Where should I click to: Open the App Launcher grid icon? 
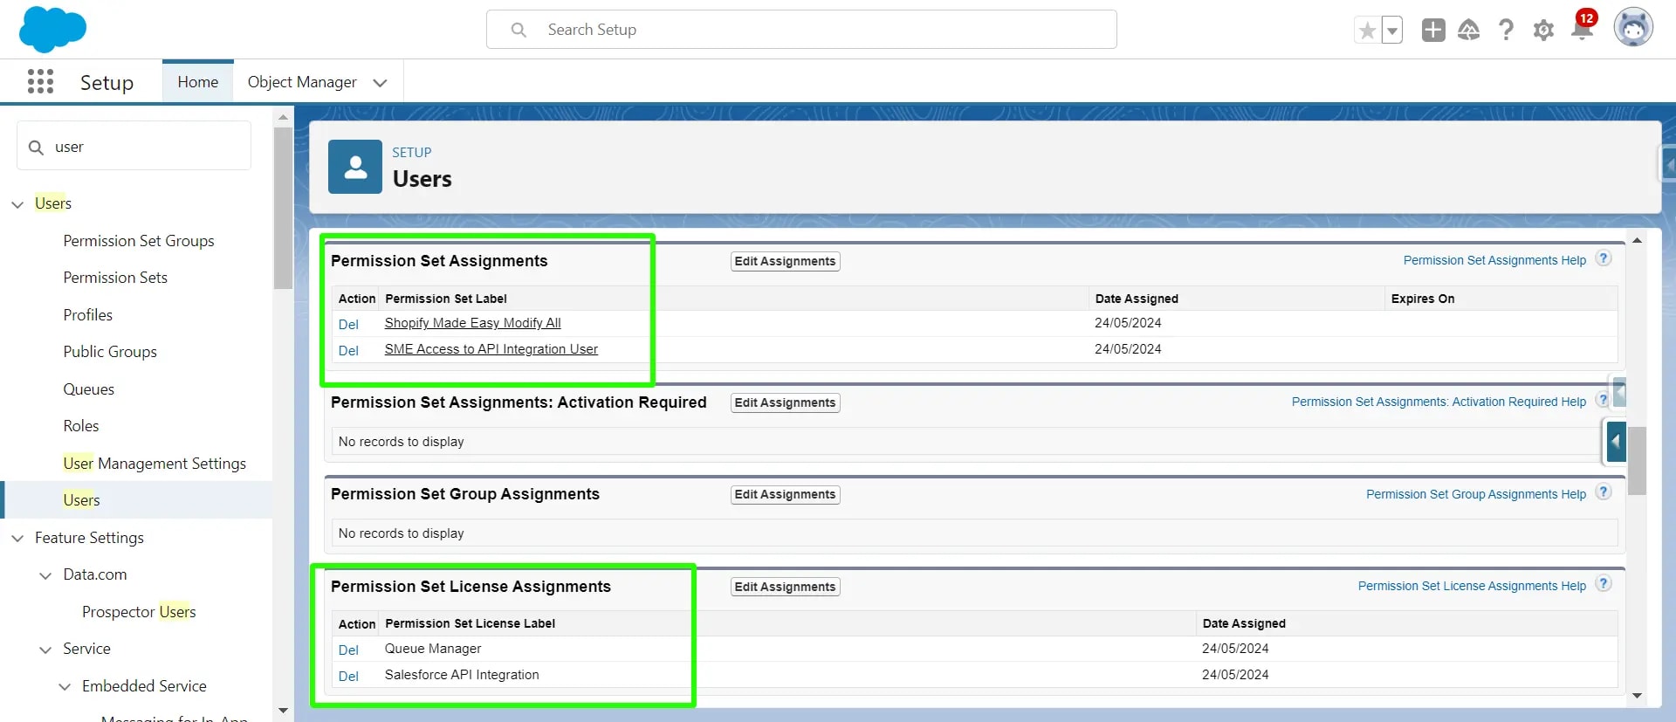(x=40, y=82)
